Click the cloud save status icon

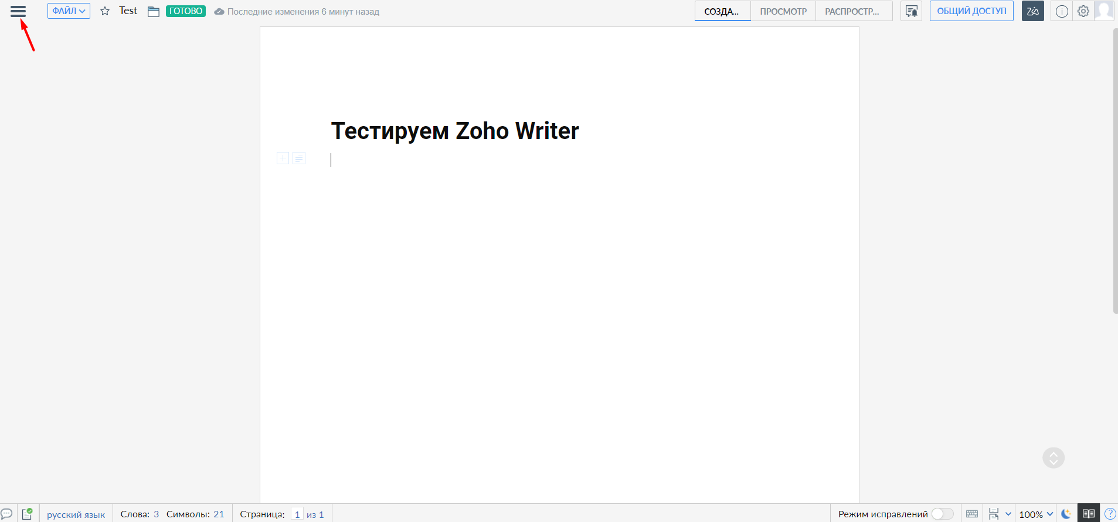tap(219, 12)
